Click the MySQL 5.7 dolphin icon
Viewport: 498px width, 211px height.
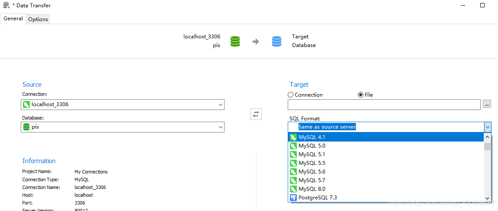(293, 181)
